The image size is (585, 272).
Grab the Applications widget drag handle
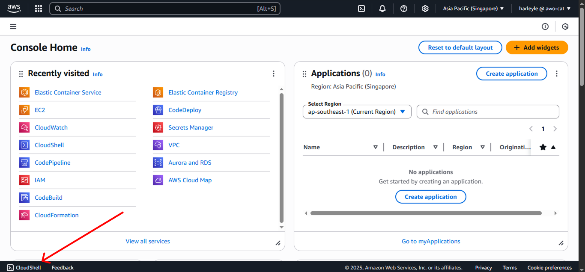click(x=304, y=74)
